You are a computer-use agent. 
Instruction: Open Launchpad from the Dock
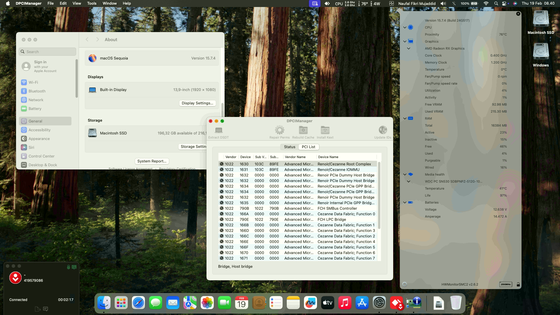pos(121,303)
